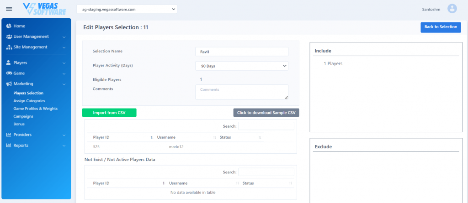Open Game Profiles & Weights submenu item
The height and width of the screenshot is (203, 468).
(36, 109)
